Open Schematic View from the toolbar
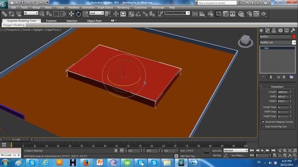This screenshot has width=298, height=167. pyautogui.click(x=233, y=14)
